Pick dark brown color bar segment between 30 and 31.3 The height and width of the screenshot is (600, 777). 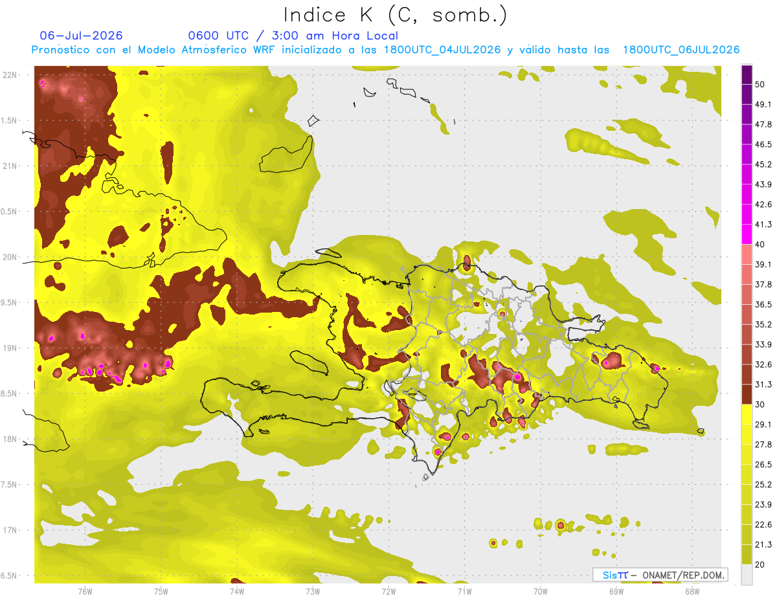[x=747, y=395]
